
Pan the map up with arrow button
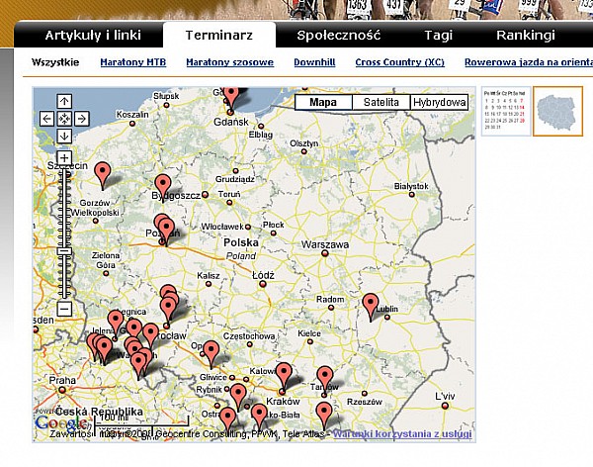tap(64, 101)
